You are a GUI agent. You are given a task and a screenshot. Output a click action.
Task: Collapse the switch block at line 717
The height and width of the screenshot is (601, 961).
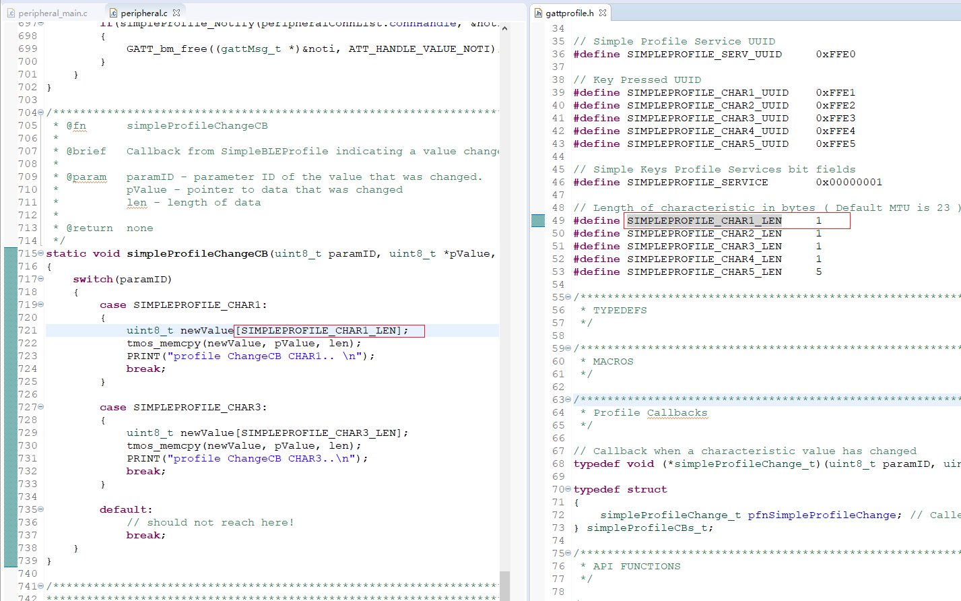point(41,279)
